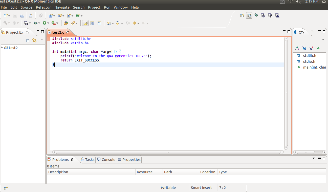Open the Navigate menu

[62, 7]
